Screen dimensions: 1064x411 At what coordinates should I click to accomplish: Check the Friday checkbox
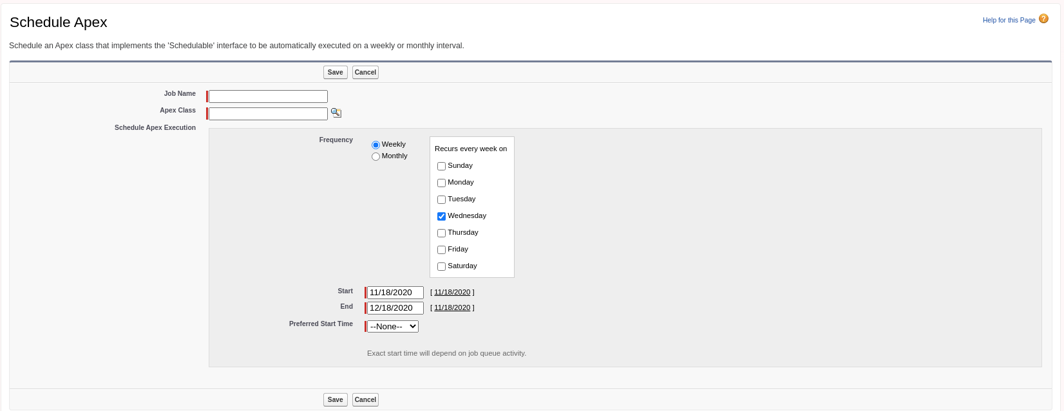pyautogui.click(x=441, y=250)
